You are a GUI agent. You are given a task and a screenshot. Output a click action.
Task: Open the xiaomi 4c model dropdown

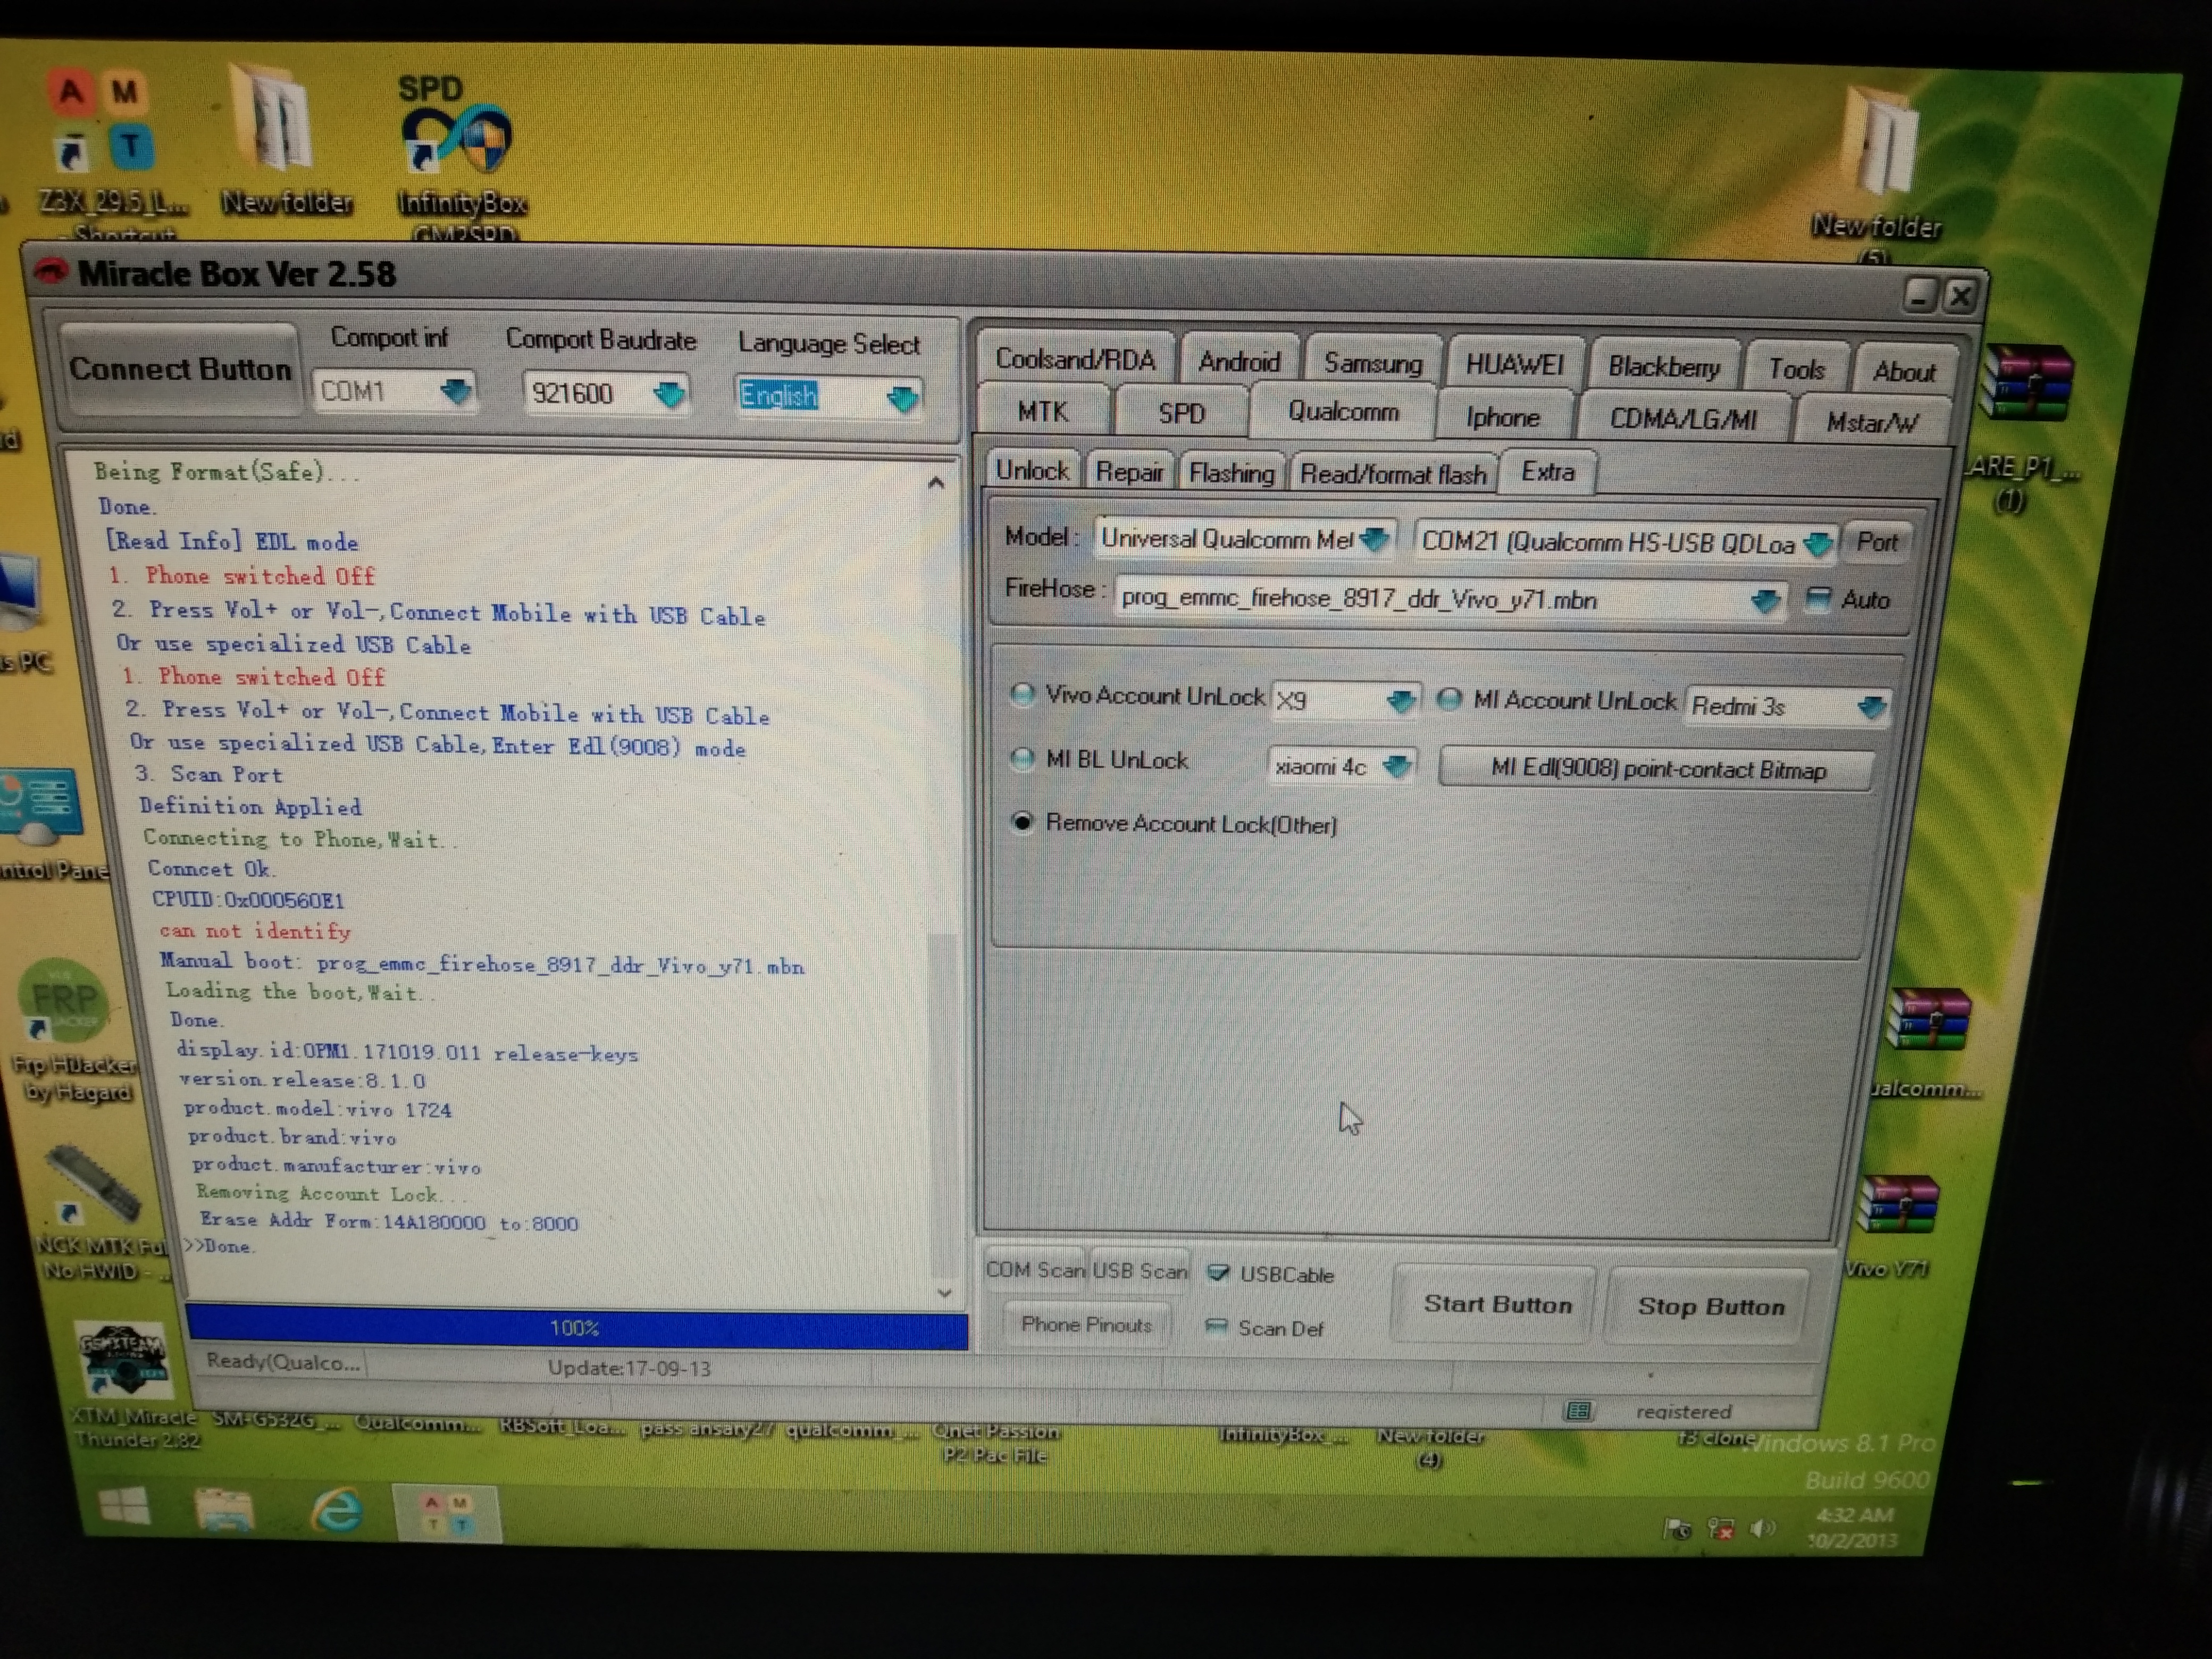pos(1396,767)
